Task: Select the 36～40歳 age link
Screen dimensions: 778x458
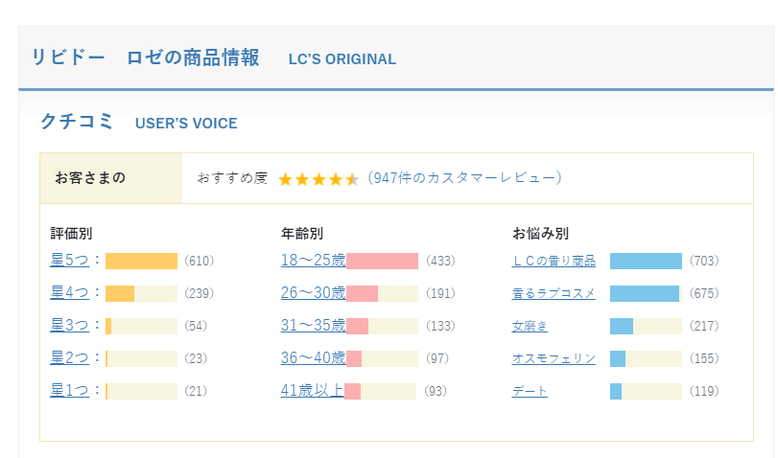Action: click(x=313, y=358)
